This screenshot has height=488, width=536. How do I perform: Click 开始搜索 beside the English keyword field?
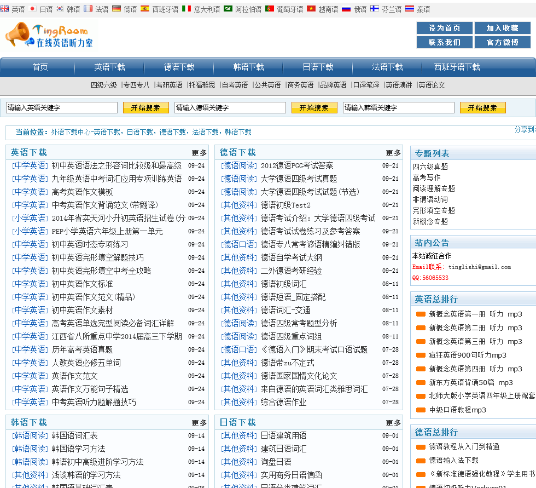145,108
